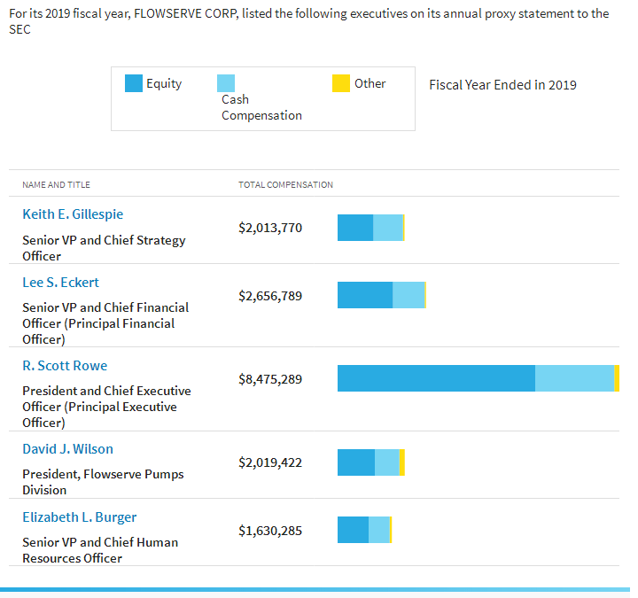Click the TOTAL COMPENSATION column header

(x=285, y=184)
